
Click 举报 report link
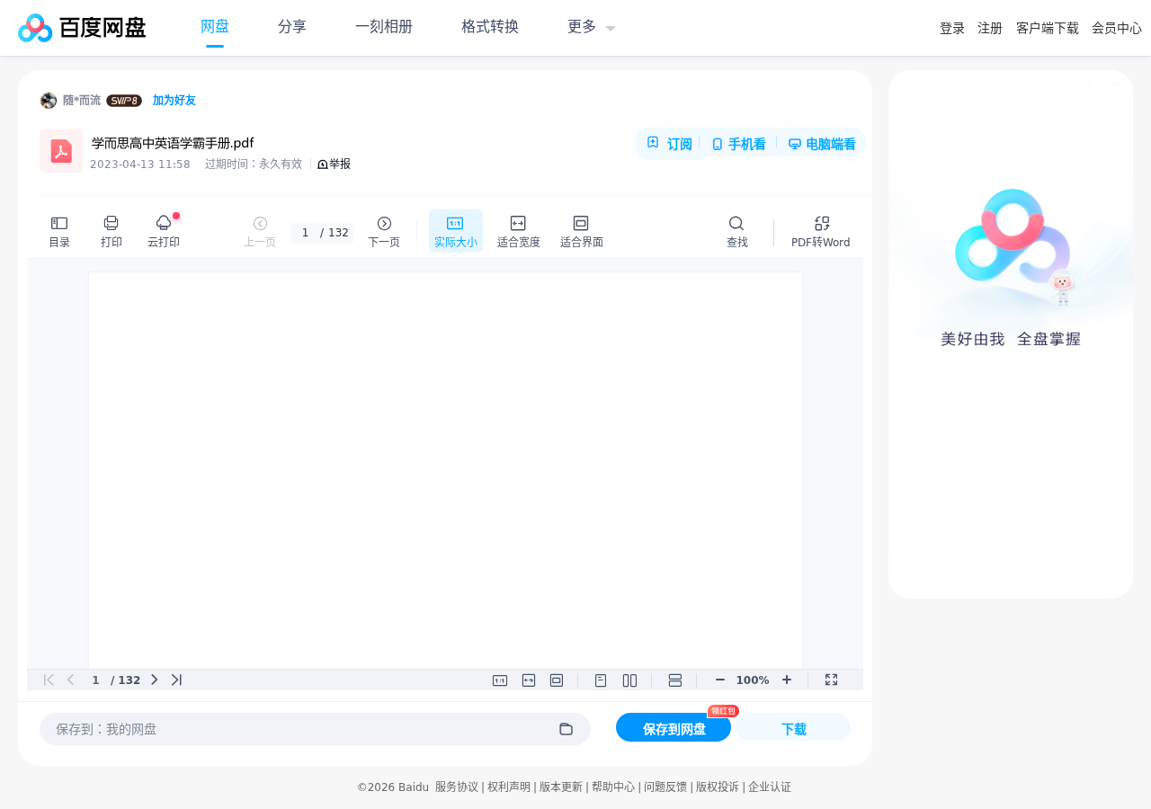pos(334,164)
